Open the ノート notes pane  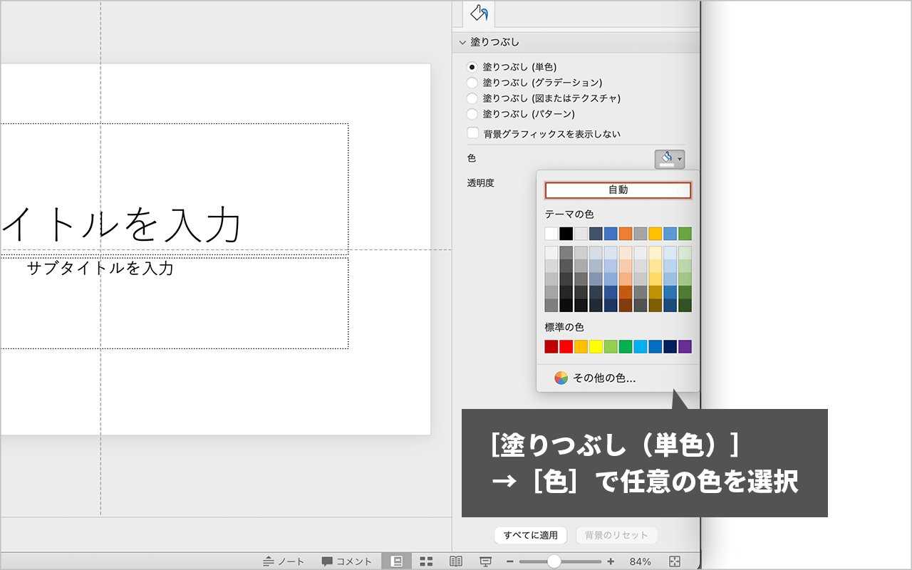click(284, 561)
